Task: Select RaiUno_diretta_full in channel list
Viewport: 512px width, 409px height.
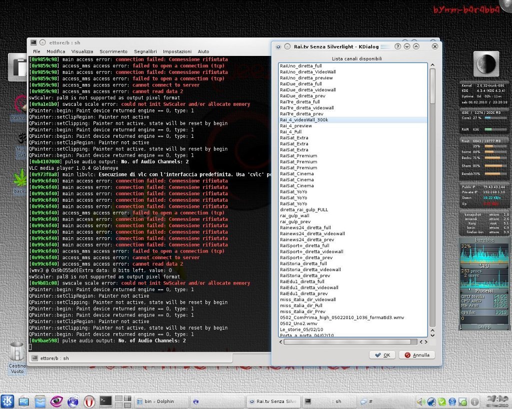Action: click(301, 66)
